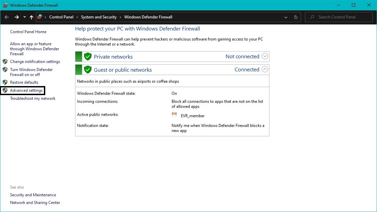Image resolution: width=377 pixels, height=212 pixels.
Task: Open Control Panel Home
Action: tap(28, 32)
